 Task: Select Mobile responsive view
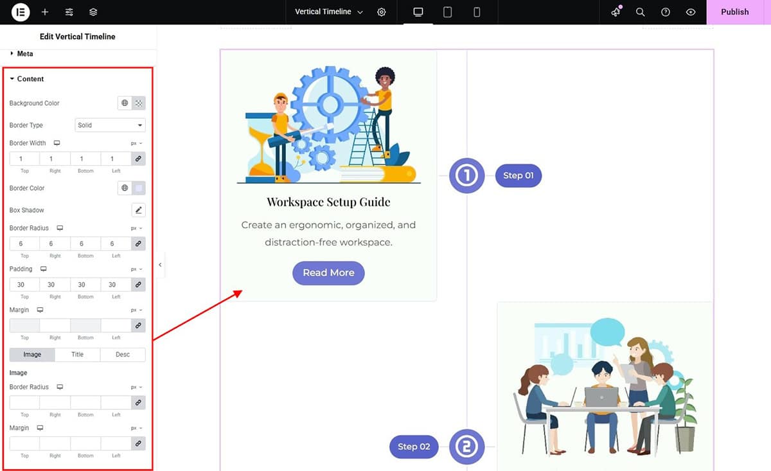[477, 12]
